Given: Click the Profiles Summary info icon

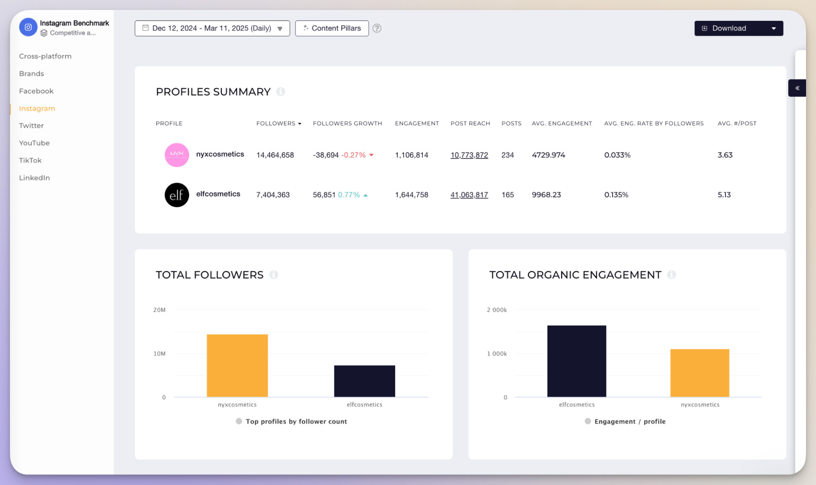Looking at the screenshot, I should pyautogui.click(x=281, y=92).
